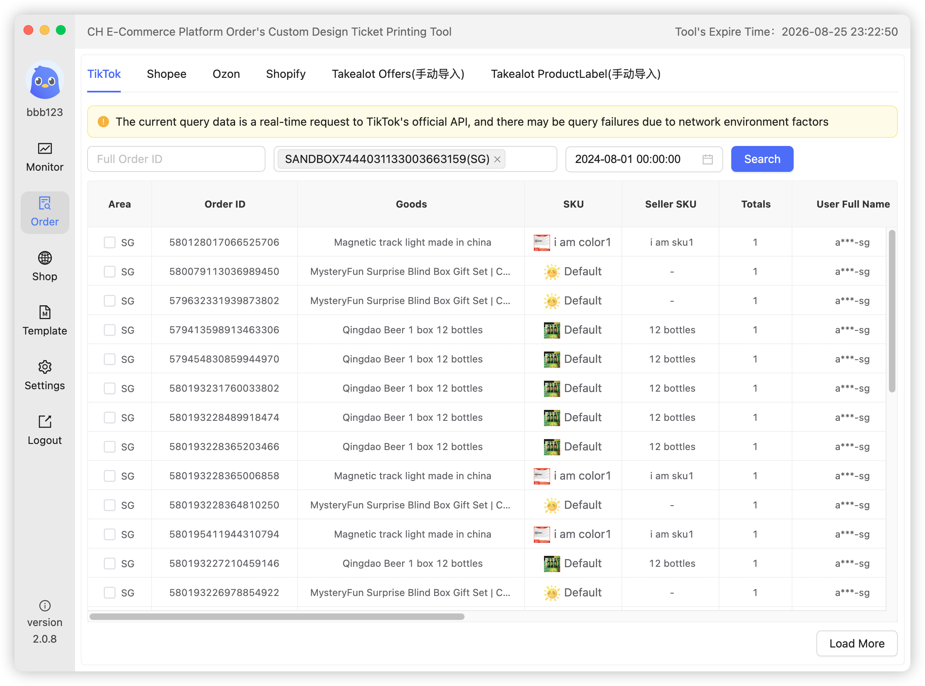Image resolution: width=925 pixels, height=686 pixels.
Task: Open SKU thumbnail for order 580079113036989450
Action: (552, 272)
